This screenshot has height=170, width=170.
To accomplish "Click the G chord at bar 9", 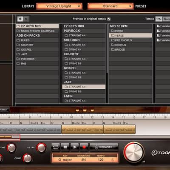I will point(63,123).
